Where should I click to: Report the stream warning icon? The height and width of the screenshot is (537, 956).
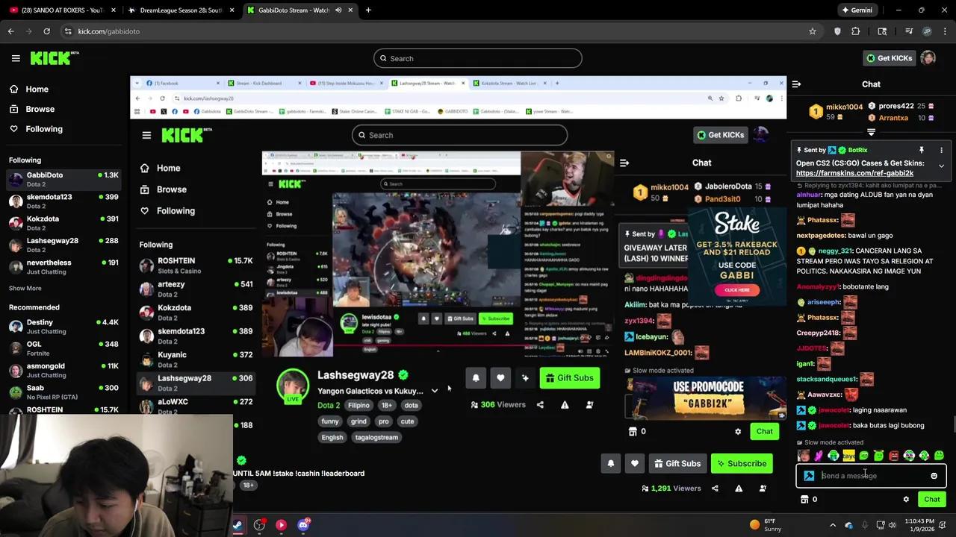(739, 489)
